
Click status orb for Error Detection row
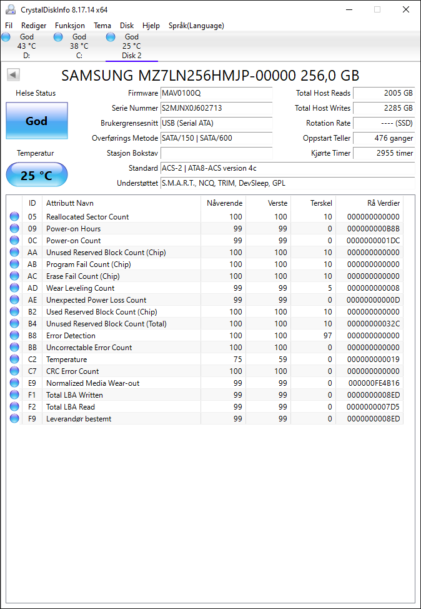14,336
